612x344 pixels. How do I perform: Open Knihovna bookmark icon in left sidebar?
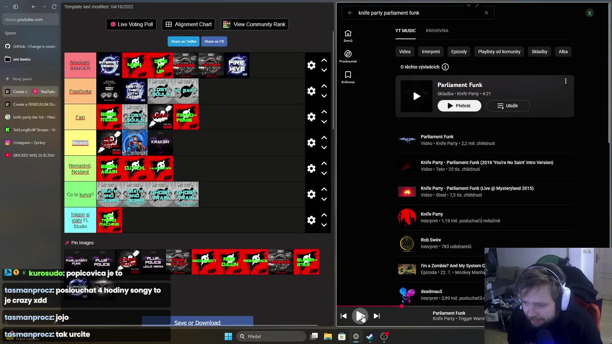coord(348,77)
